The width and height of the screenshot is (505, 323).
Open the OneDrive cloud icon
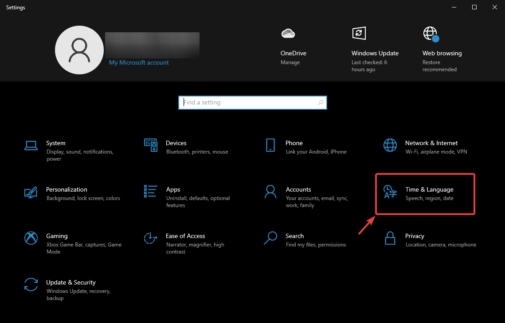pos(288,33)
